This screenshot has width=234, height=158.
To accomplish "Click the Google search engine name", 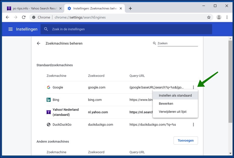I will [58, 87].
